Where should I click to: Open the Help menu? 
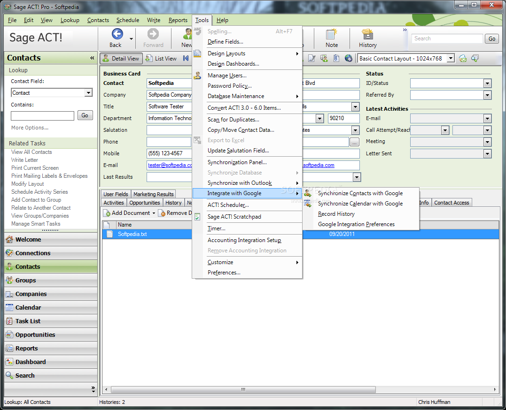point(222,20)
